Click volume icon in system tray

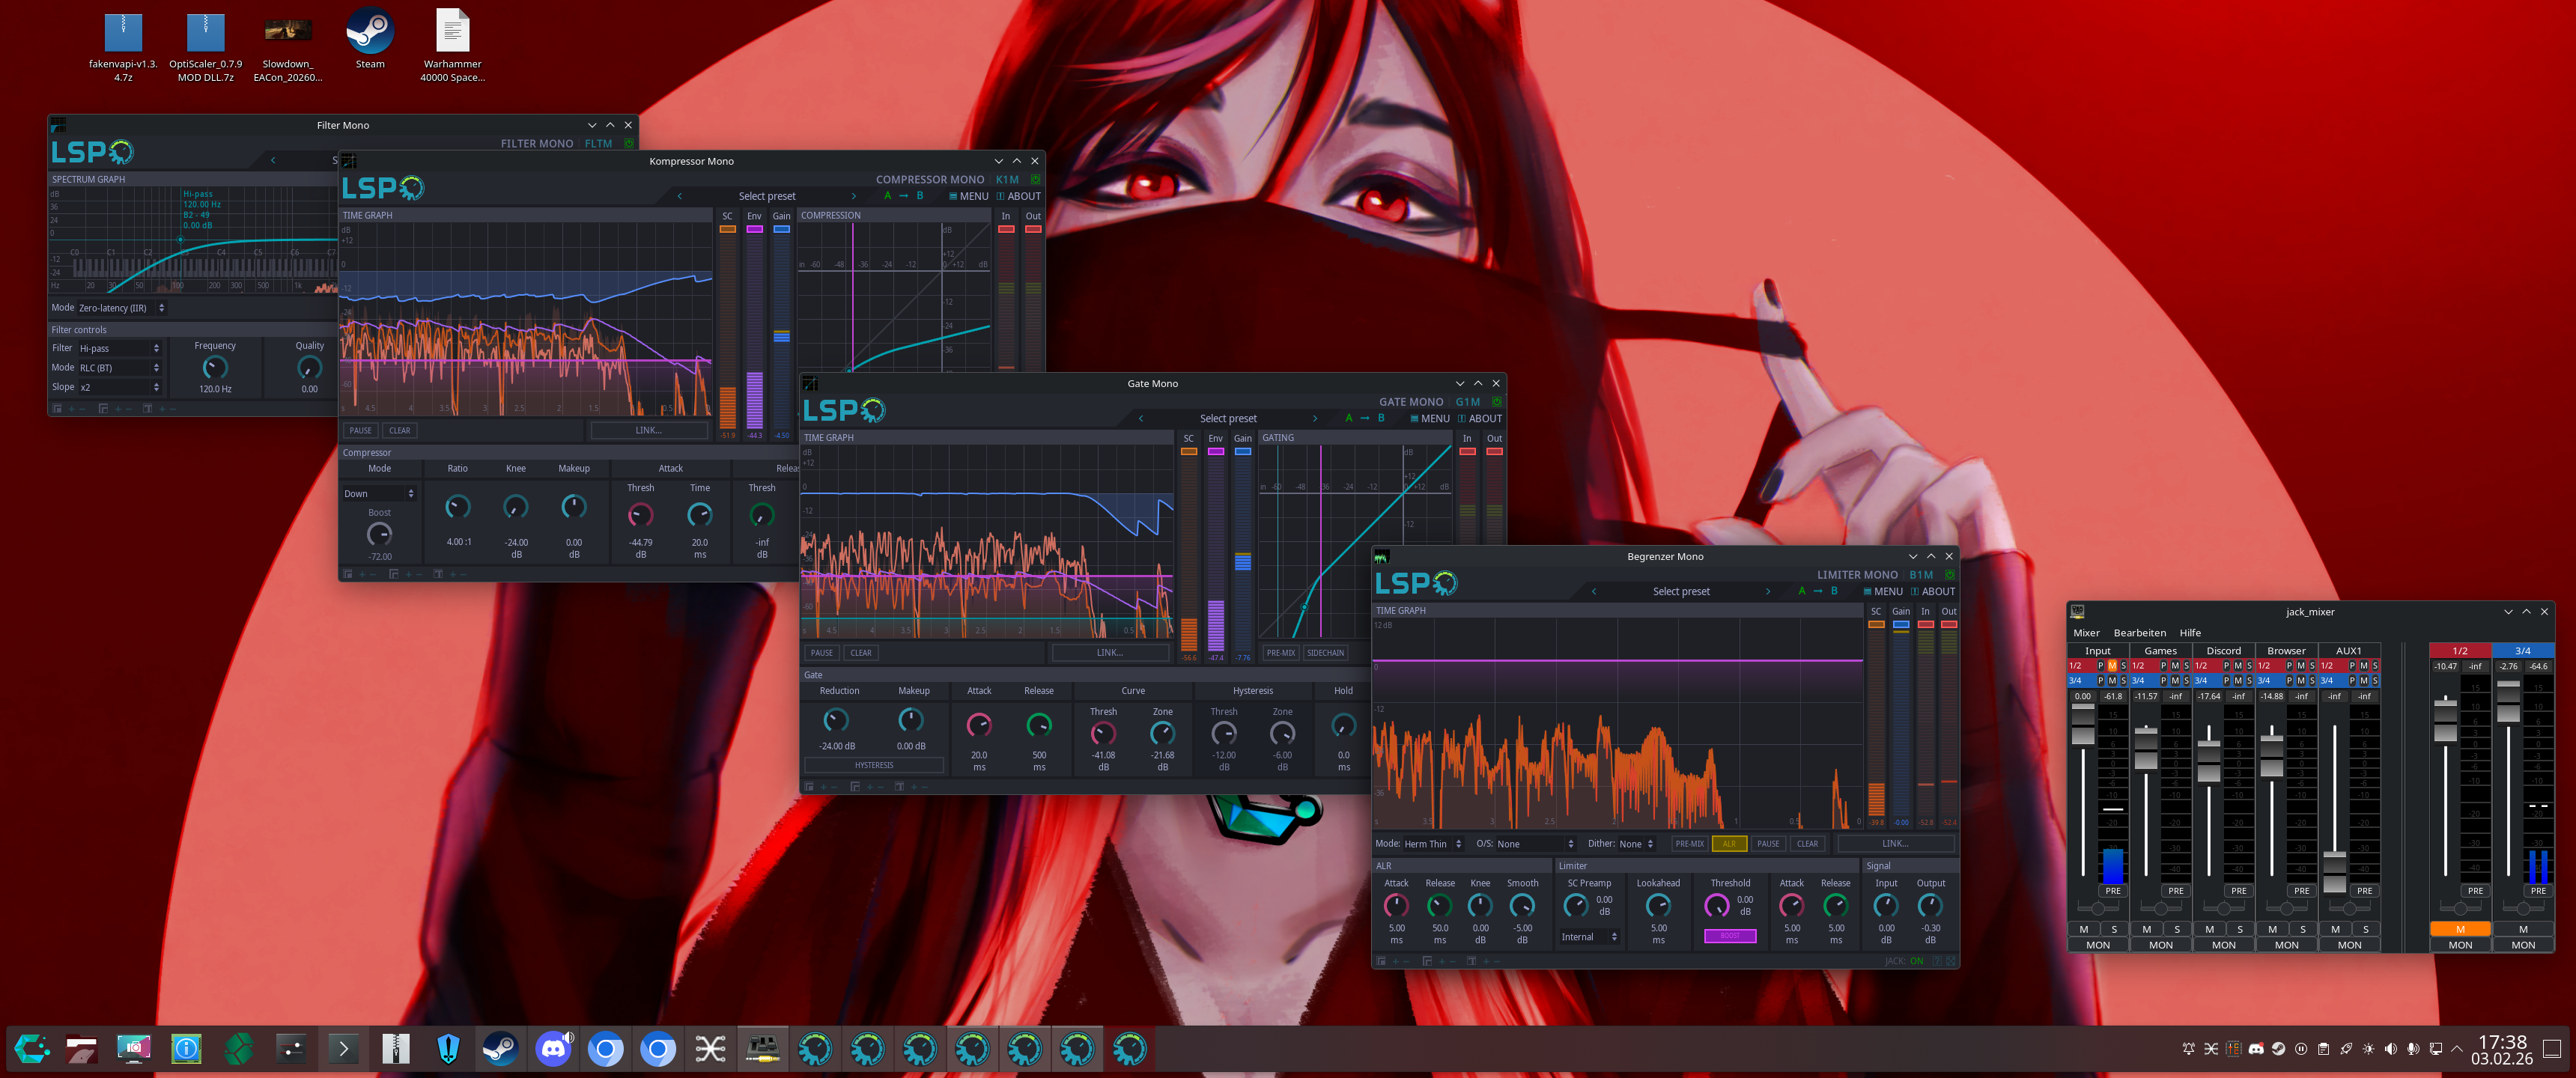[2390, 1049]
